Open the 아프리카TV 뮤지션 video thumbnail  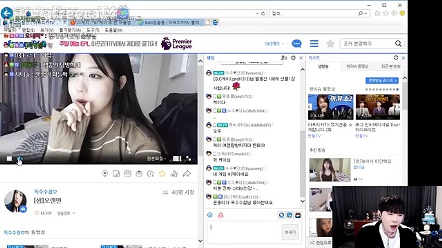pos(331,107)
